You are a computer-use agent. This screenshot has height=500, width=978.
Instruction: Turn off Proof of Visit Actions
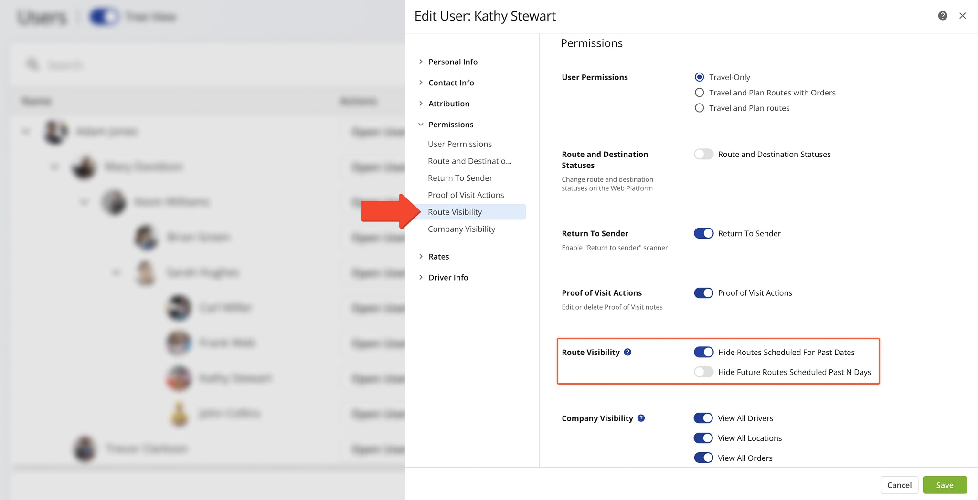pos(703,292)
